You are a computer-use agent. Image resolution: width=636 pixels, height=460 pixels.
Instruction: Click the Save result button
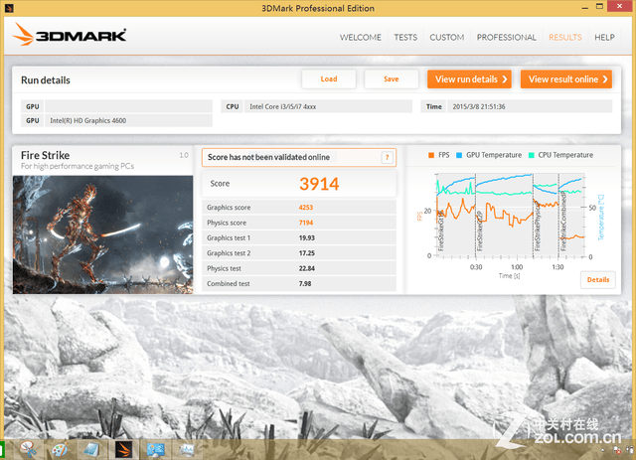[391, 79]
